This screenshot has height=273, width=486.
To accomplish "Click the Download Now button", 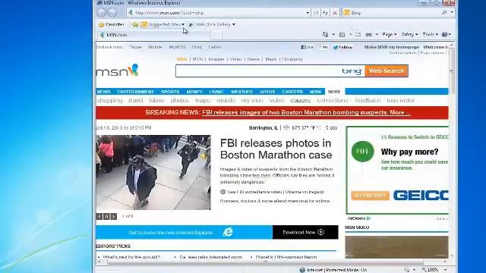I will pyautogui.click(x=305, y=232).
